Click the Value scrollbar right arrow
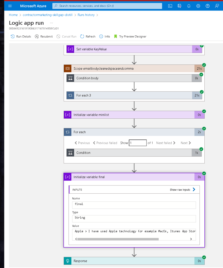This screenshot has width=223, height=268. coord(191,239)
